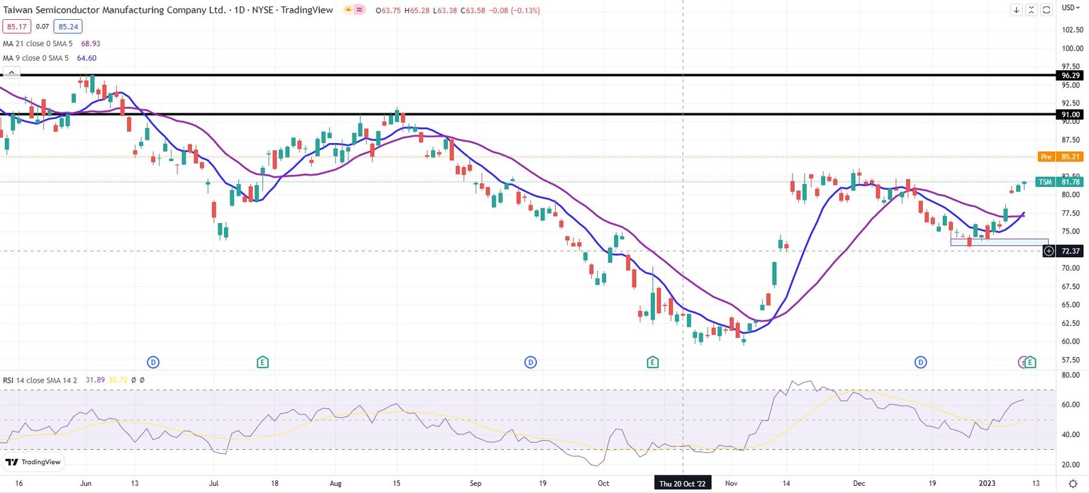Click the 102.50 price axis label
The height and width of the screenshot is (493, 1089).
(1071, 30)
